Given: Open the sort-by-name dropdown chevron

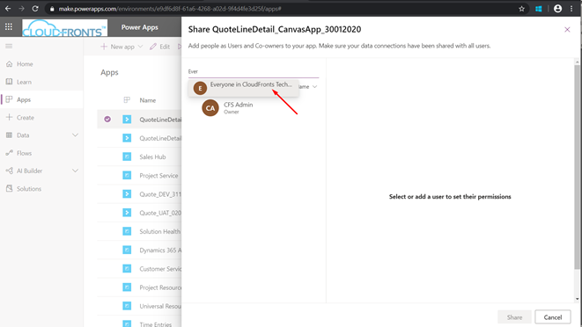Looking at the screenshot, I should [x=314, y=86].
